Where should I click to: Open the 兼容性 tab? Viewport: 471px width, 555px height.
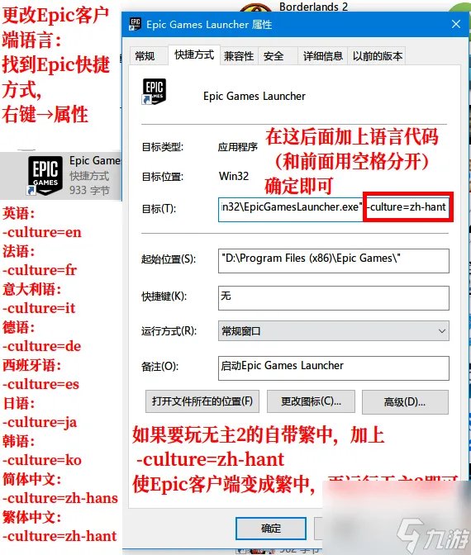click(239, 56)
